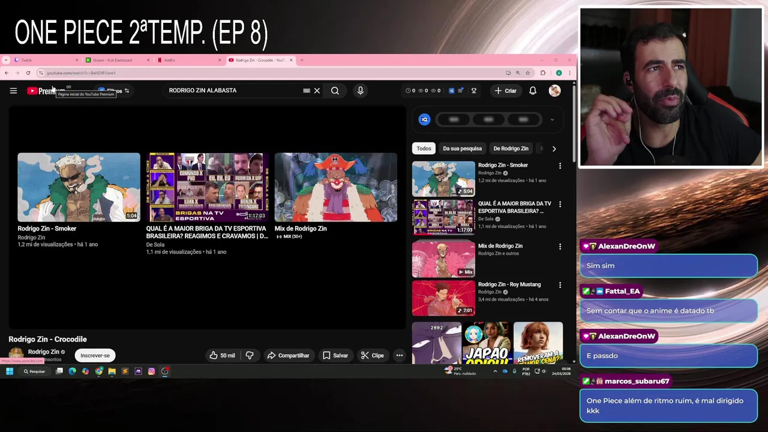Click the Inscrever-se subscribe button
The width and height of the screenshot is (768, 432).
[95, 355]
